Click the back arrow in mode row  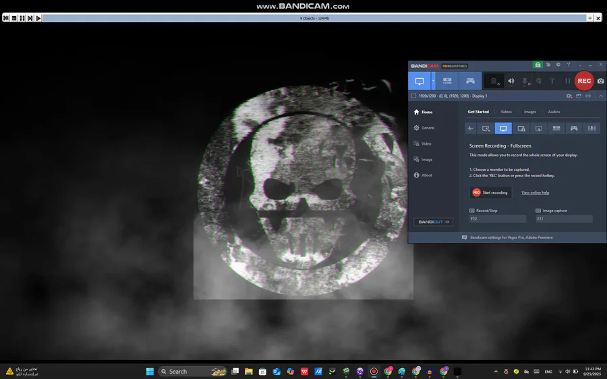point(471,129)
